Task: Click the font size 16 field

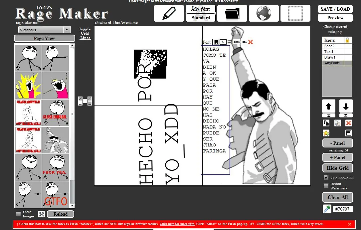Action: point(222,42)
